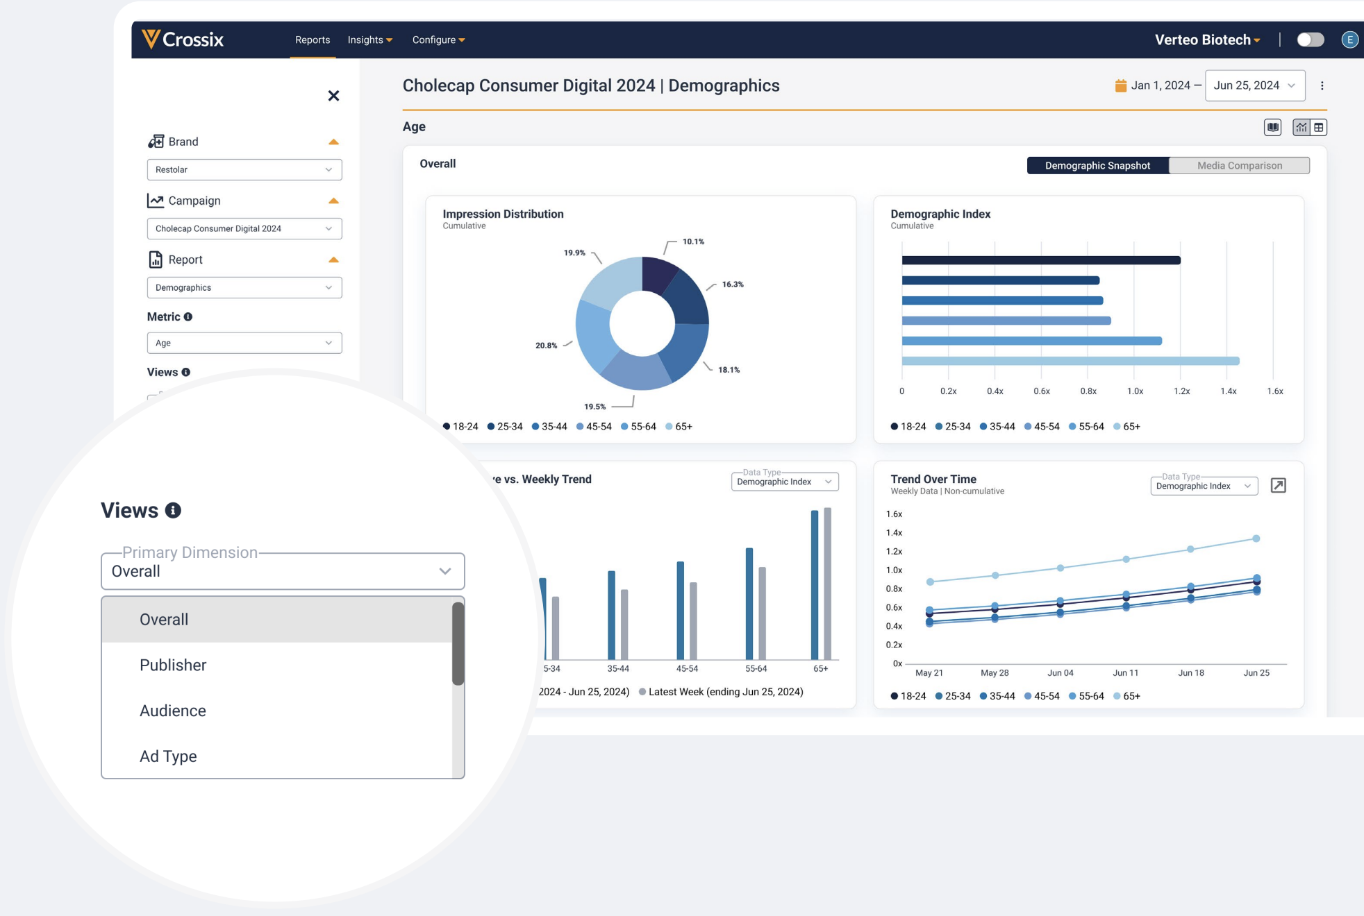Expand Trend Over Time chart icon
This screenshot has height=916, width=1364.
(1278, 486)
